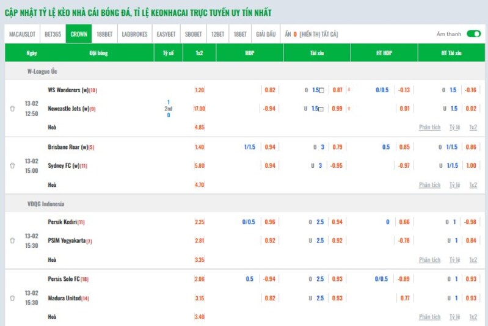Select the SBOBET bookmaker tab
488x326 pixels.
point(194,34)
